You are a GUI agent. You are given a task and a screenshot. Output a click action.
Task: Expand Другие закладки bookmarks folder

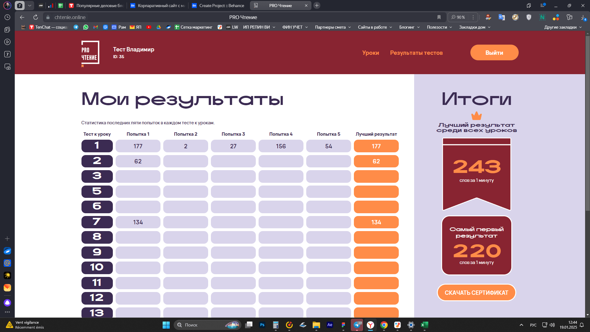563,27
